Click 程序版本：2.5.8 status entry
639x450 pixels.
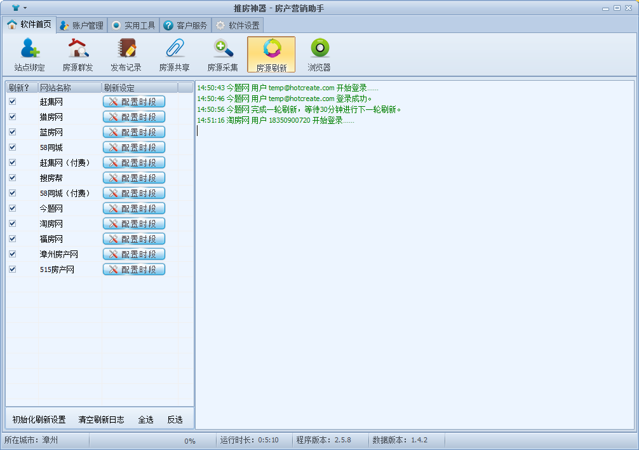(x=323, y=440)
